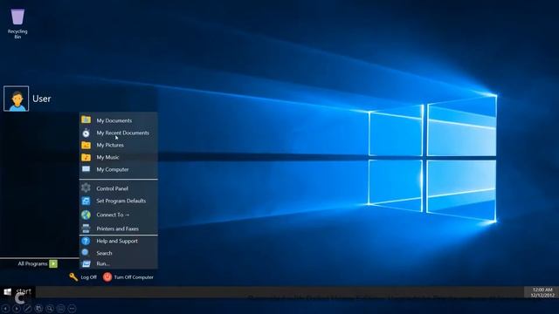
Task: Open the slideshow more options ellipsis
Action: coord(72,308)
